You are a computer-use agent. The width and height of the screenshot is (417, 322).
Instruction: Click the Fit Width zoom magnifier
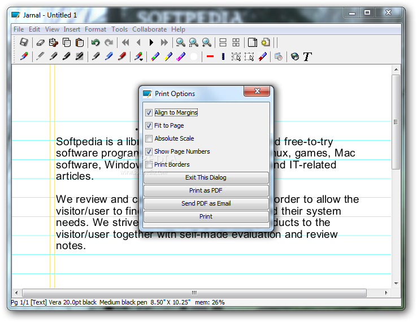[194, 42]
